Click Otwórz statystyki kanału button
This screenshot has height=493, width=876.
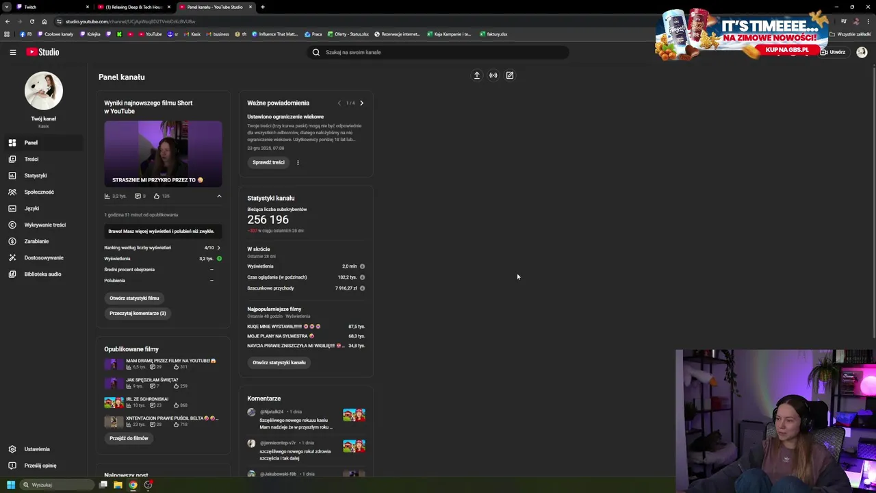click(x=279, y=362)
